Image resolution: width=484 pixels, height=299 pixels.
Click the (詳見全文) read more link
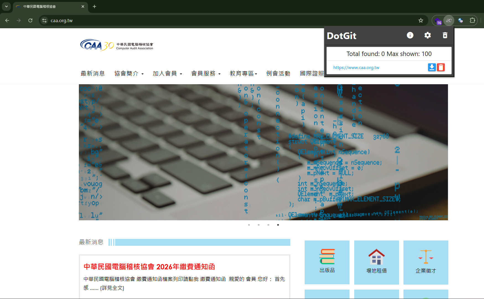coord(112,288)
